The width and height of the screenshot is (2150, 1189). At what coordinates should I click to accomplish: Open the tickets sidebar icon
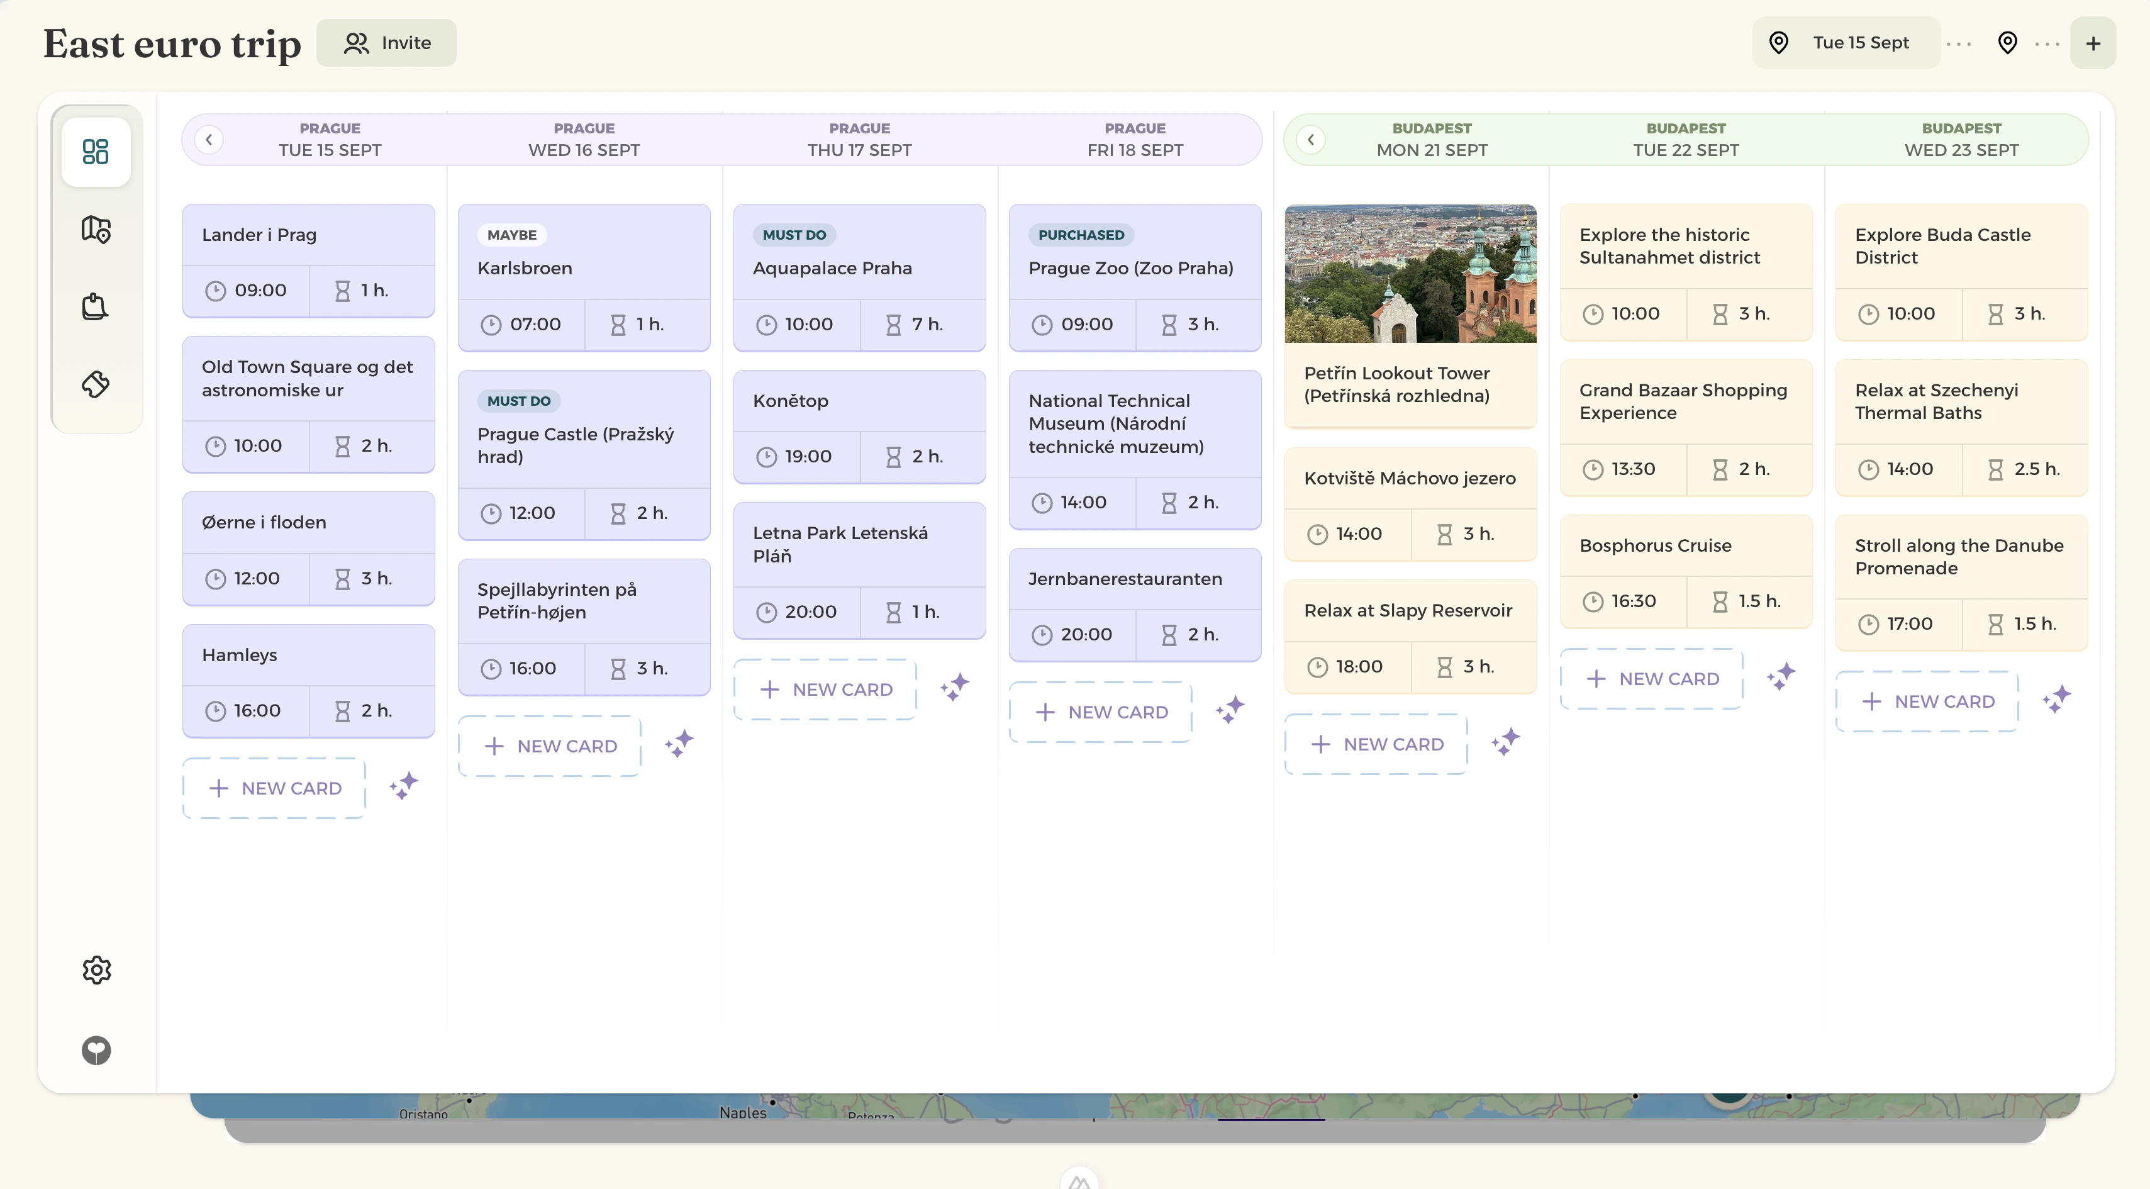click(96, 383)
